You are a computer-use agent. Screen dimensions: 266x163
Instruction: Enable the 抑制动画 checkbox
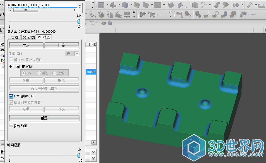coord(11,126)
